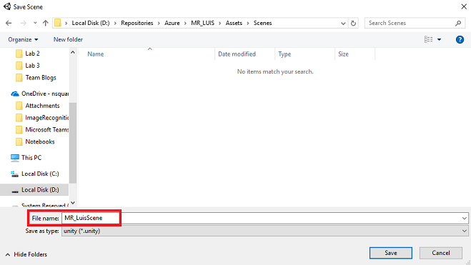
Task: Collapse the pane with Hide Folders
Action: point(26,254)
